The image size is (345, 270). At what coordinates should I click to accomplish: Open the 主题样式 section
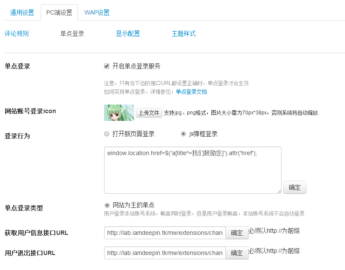pyautogui.click(x=183, y=33)
